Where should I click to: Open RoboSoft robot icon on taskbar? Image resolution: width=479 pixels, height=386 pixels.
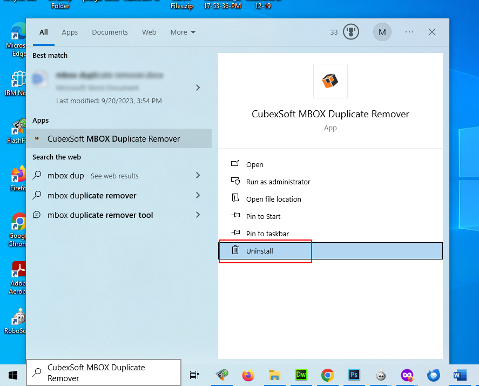click(x=381, y=375)
